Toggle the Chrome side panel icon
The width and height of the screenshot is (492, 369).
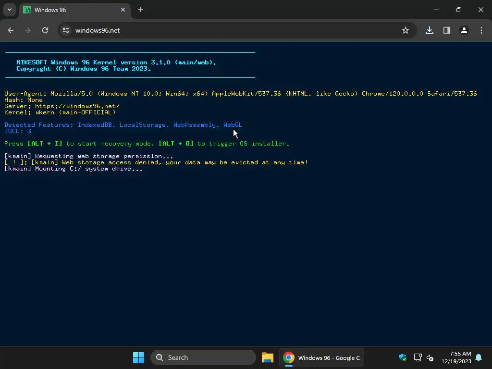tap(447, 30)
